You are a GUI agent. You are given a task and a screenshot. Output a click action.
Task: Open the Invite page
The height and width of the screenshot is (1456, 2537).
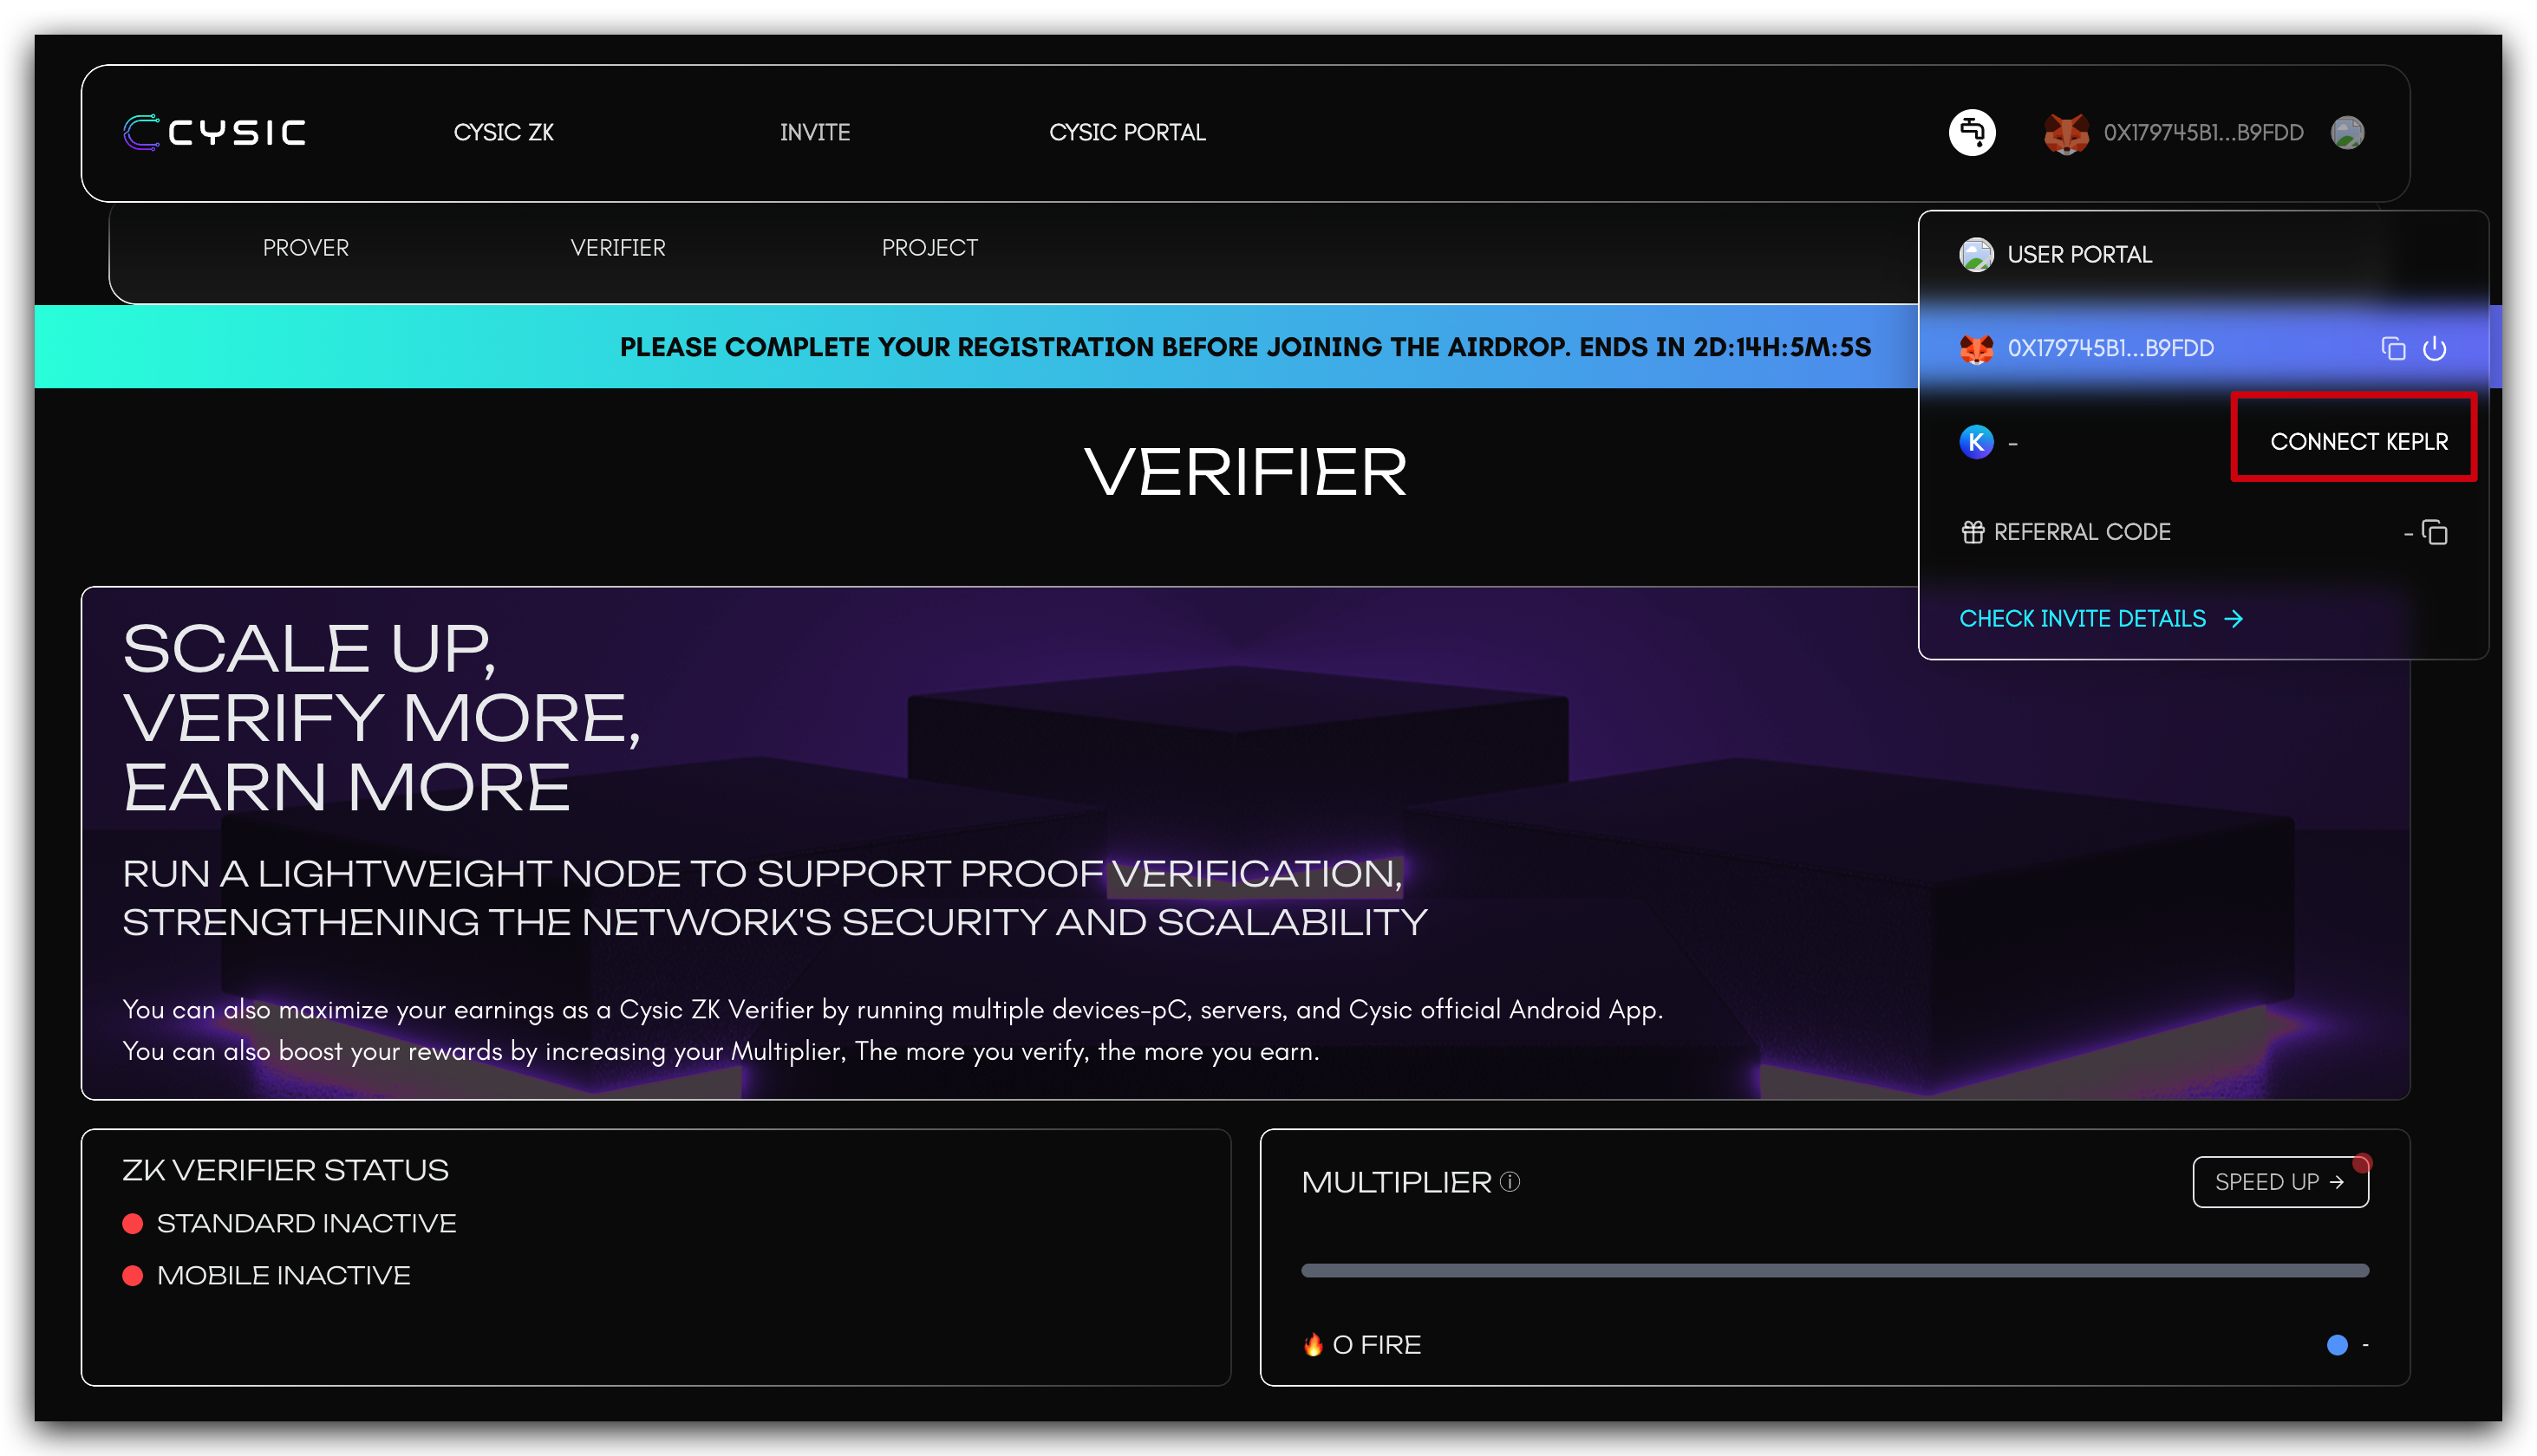click(x=814, y=132)
